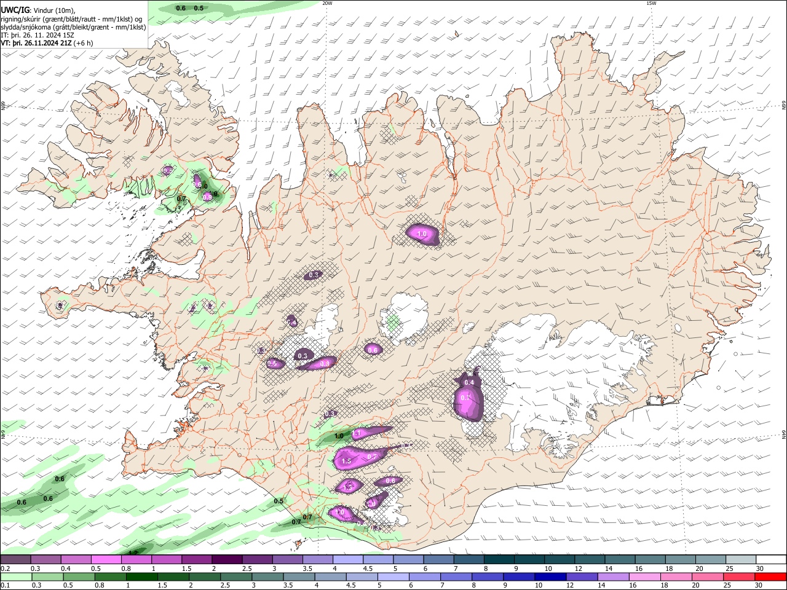Select the darkest green swatch between 1 and 1.5
787x590 pixels.
point(141,576)
